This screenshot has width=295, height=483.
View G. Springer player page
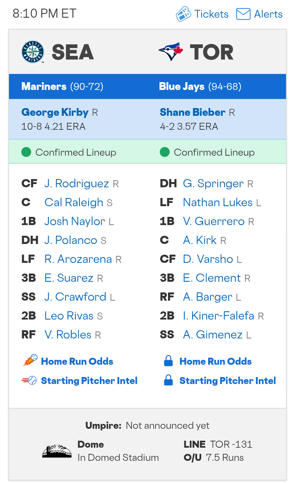tap(213, 184)
